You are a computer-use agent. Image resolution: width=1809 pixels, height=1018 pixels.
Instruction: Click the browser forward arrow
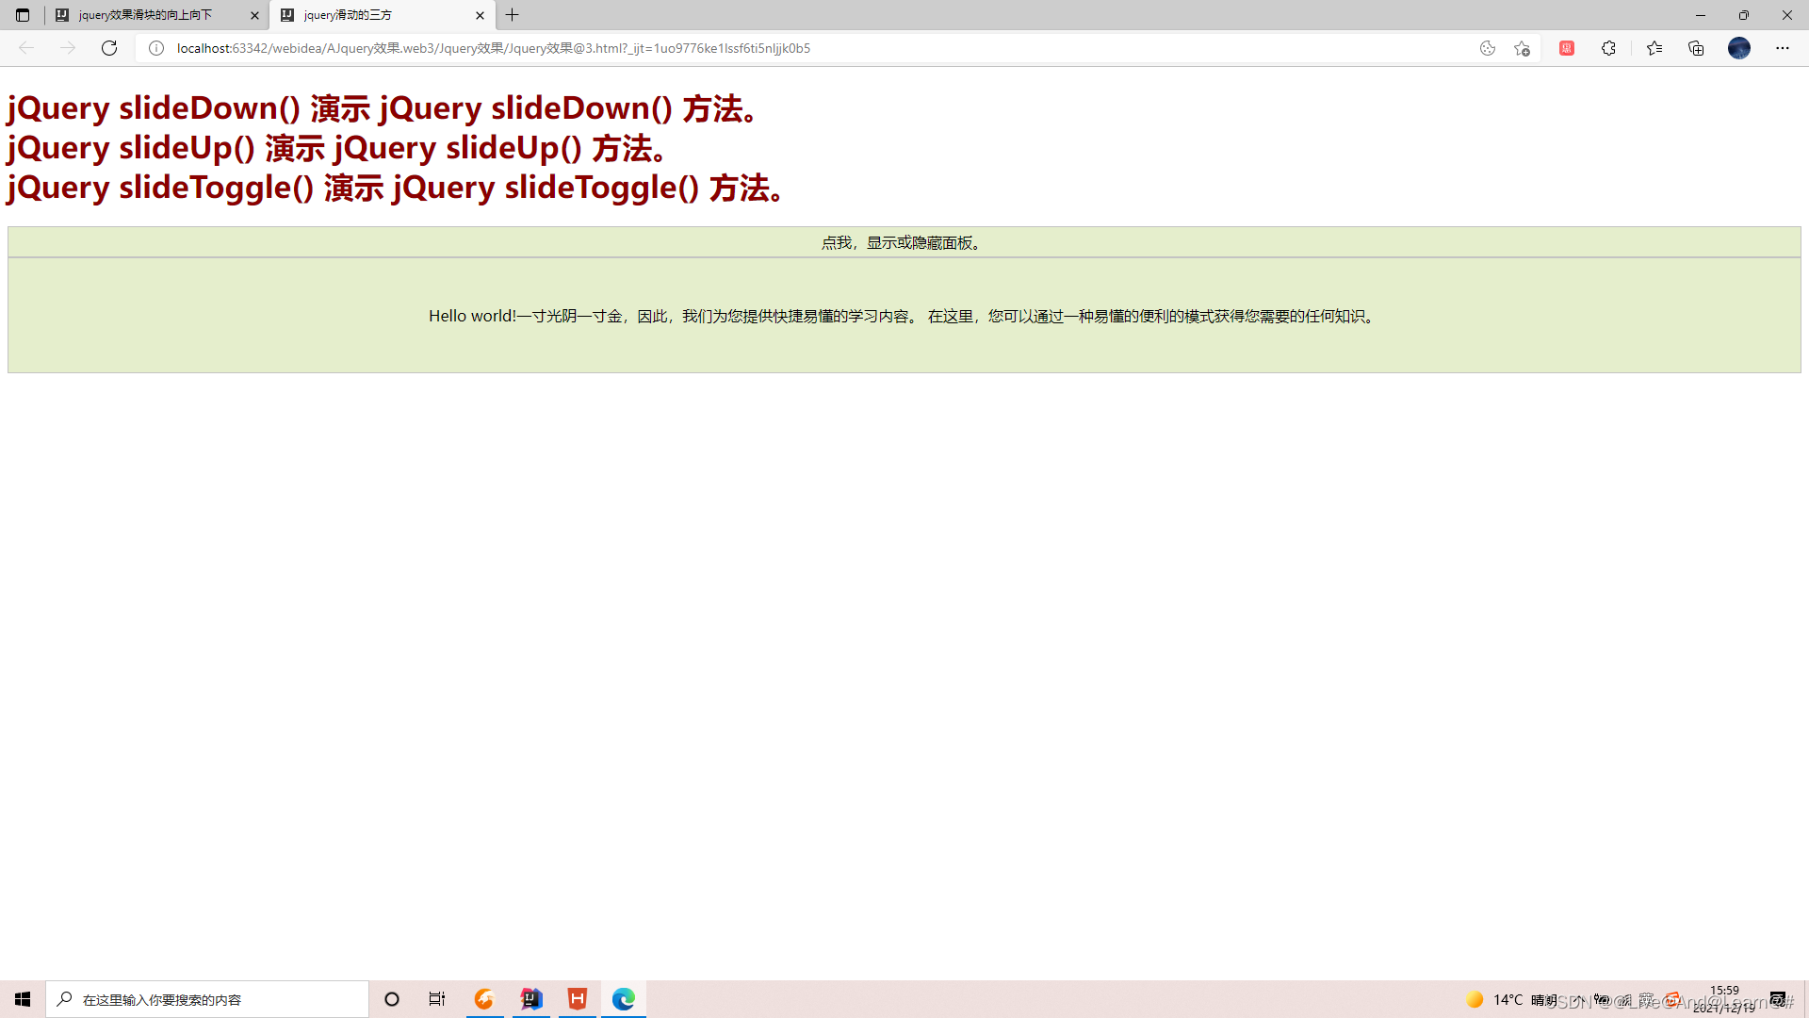point(68,48)
